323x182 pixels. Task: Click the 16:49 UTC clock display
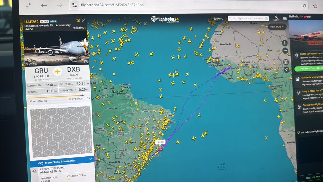[x=217, y=19]
